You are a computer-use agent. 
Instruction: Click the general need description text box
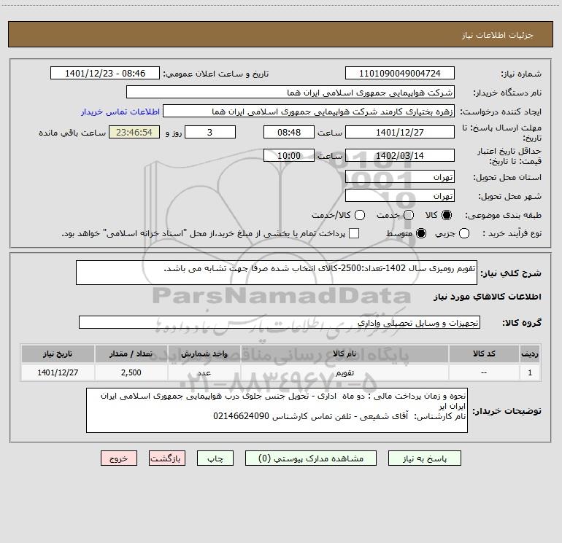point(277,273)
